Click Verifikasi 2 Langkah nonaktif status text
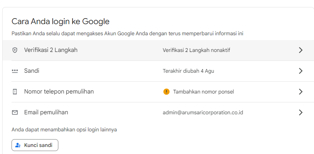Viewport: 314px width, 154px height. coord(196,50)
